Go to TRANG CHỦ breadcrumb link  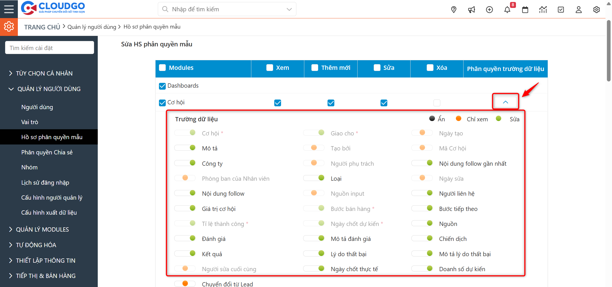click(42, 27)
